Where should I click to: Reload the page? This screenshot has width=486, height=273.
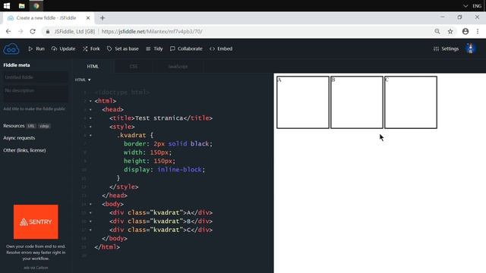[x=33, y=31]
